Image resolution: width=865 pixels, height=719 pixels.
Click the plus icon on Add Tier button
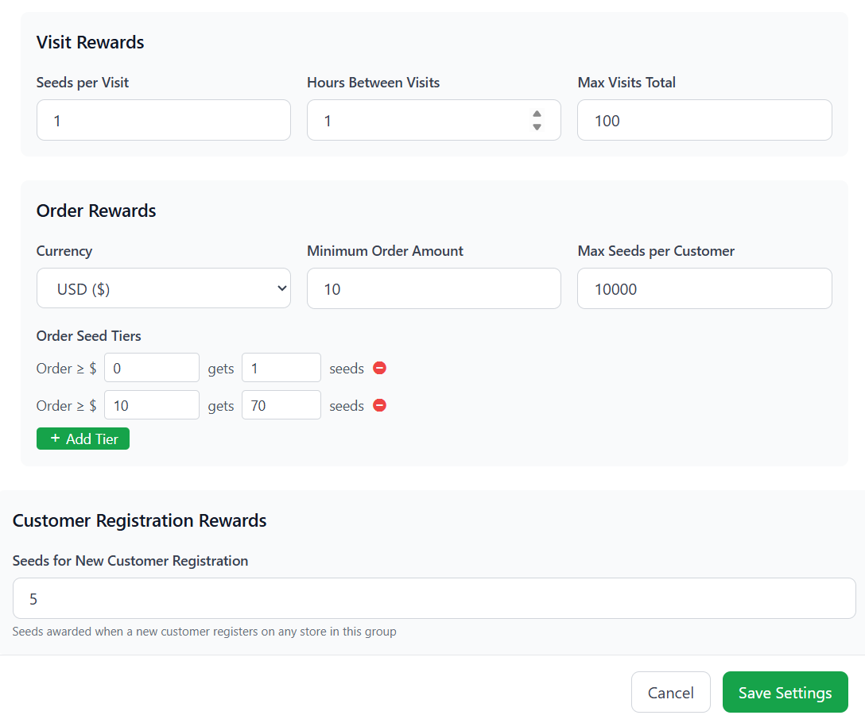54,438
